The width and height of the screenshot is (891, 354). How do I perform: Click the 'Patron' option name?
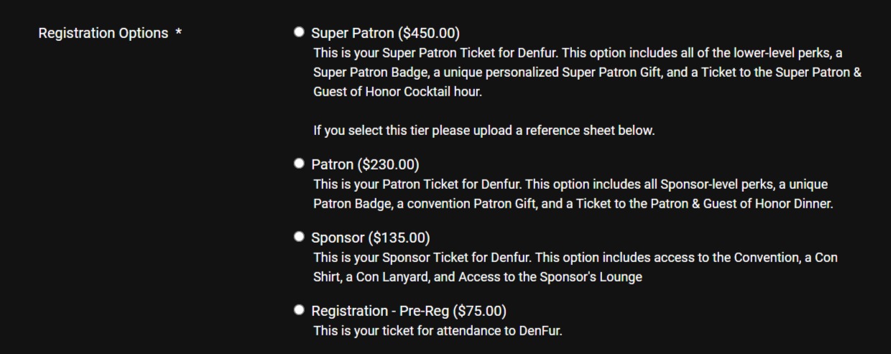tap(332, 164)
